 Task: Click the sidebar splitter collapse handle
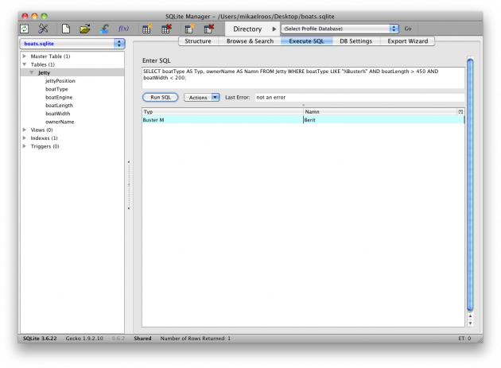129,185
